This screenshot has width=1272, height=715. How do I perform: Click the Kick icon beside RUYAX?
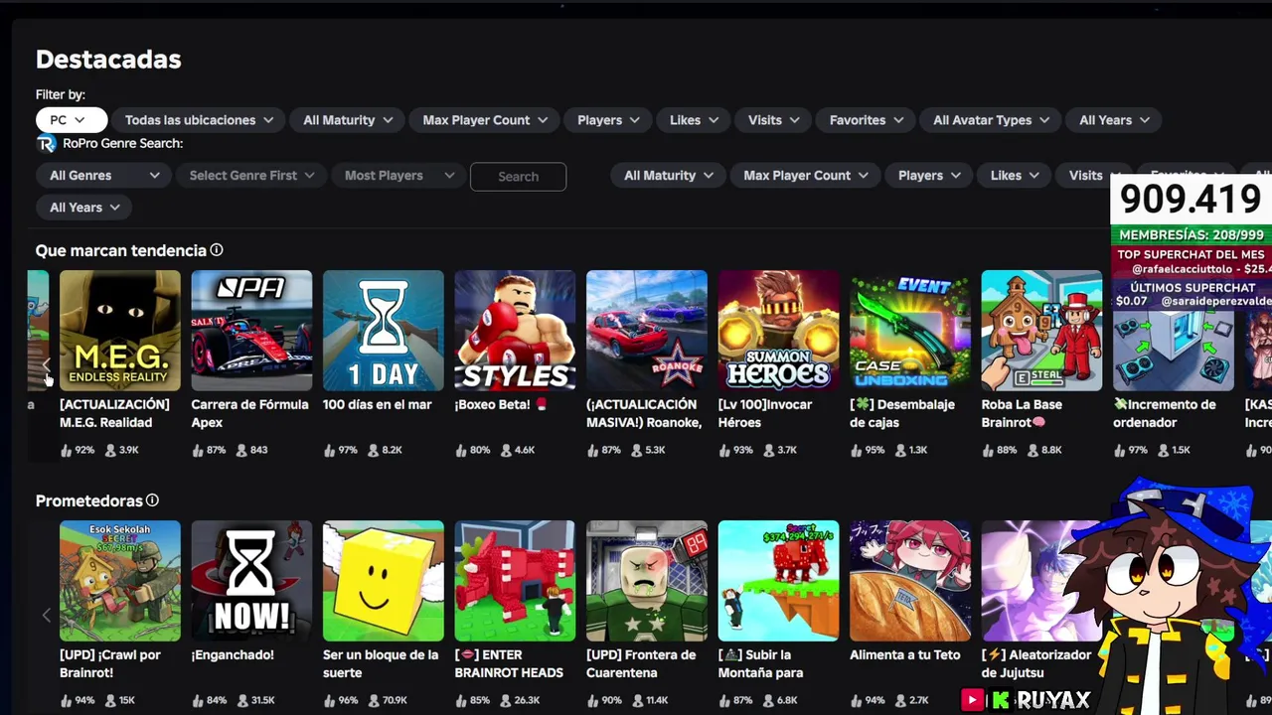[1000, 700]
